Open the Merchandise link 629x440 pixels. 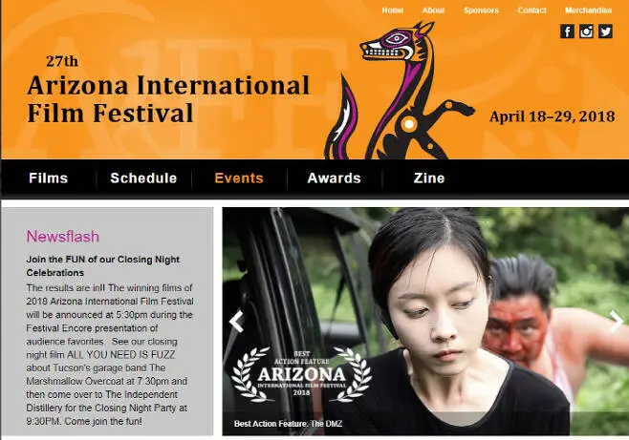(x=589, y=10)
